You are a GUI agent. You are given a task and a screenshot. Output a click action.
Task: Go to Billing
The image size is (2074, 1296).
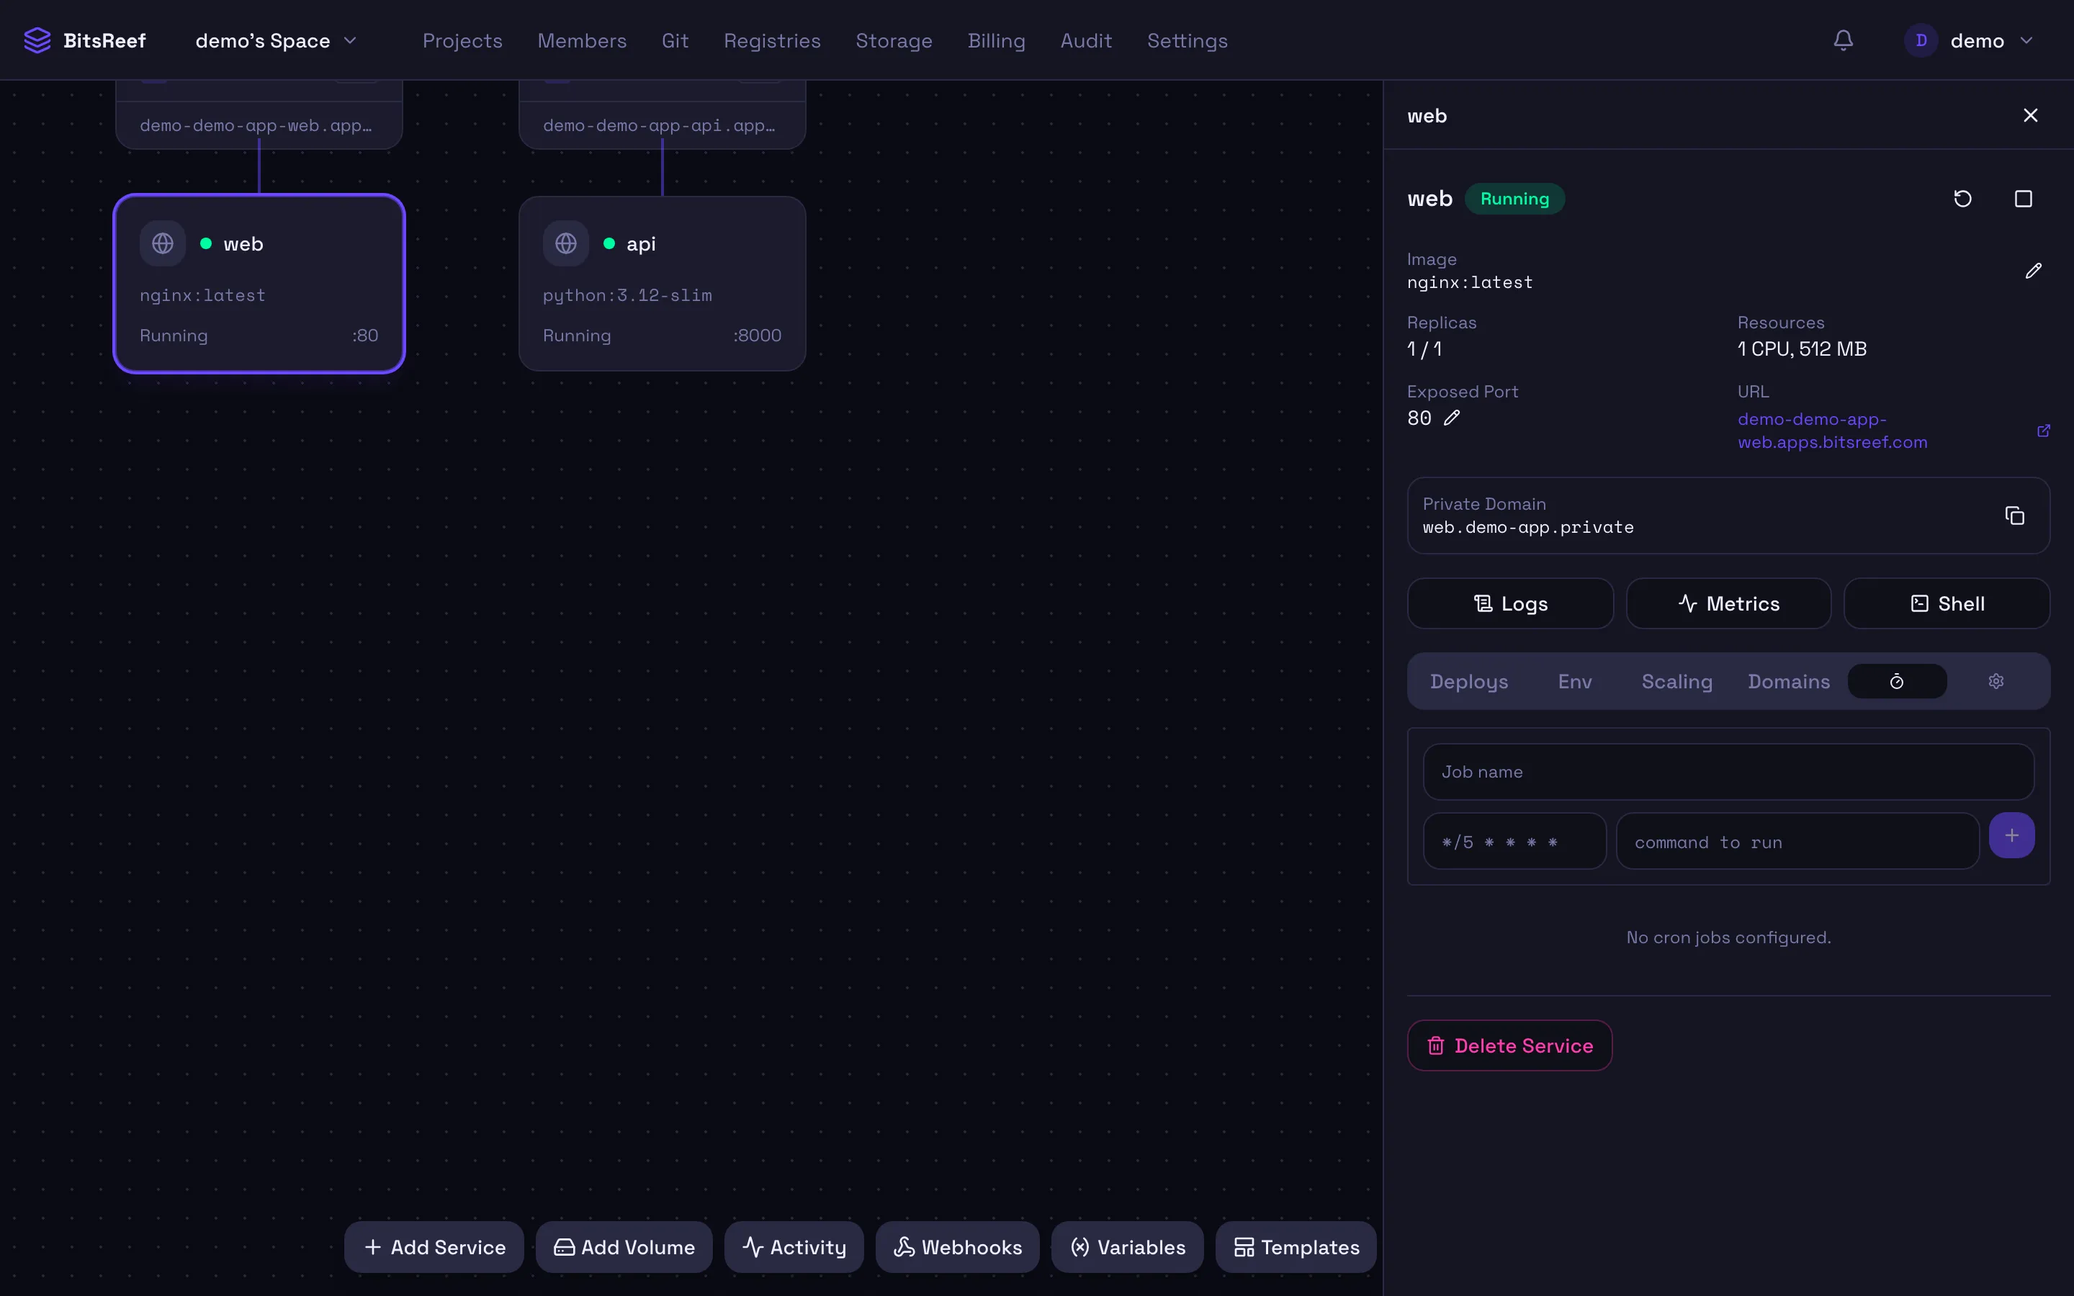tap(996, 40)
